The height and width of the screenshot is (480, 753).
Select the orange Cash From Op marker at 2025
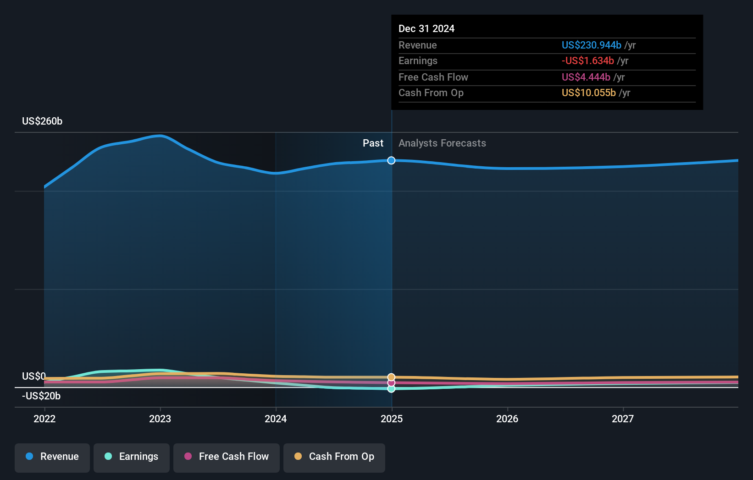coord(391,376)
